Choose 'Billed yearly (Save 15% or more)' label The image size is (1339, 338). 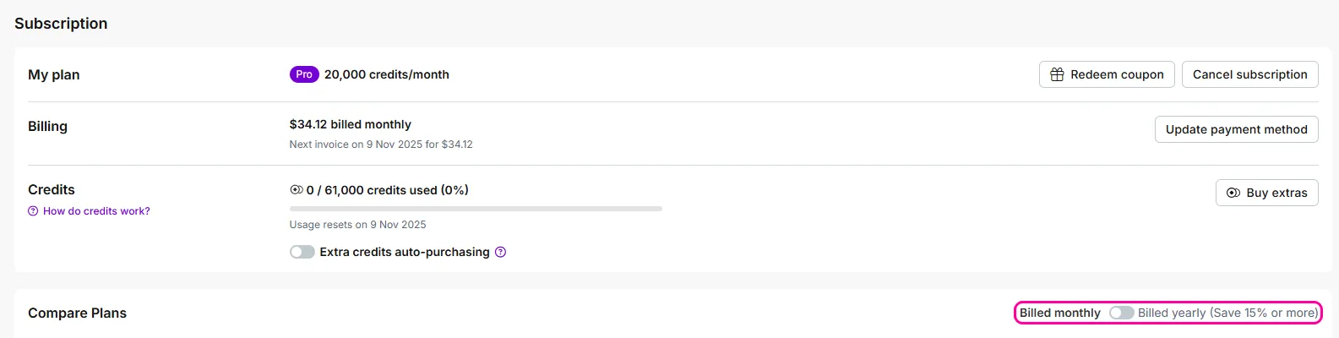1227,313
